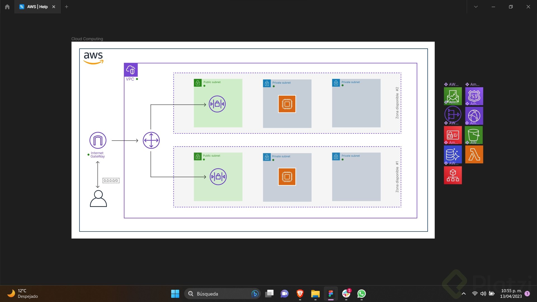Click the AWS Lambda icon
The image size is (537, 302).
pyautogui.click(x=474, y=154)
